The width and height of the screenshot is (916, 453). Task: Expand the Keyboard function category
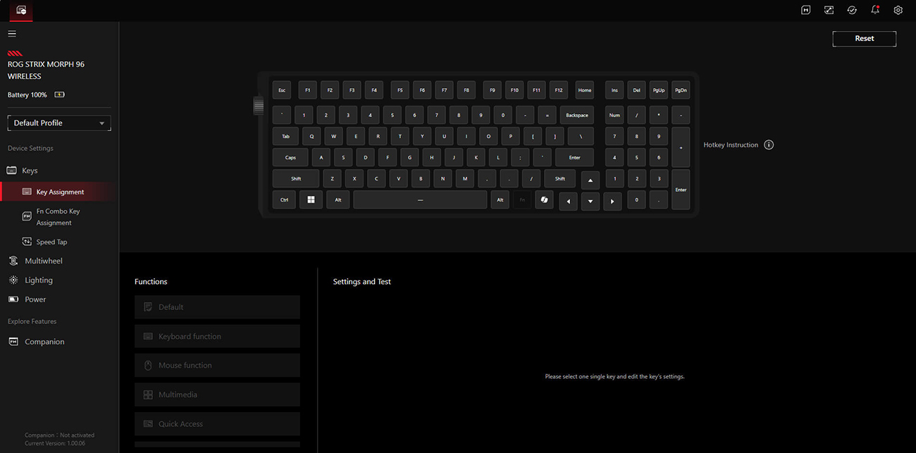point(217,335)
